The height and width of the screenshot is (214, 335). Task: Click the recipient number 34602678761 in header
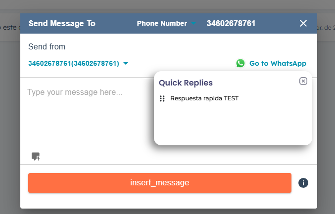[x=231, y=23]
